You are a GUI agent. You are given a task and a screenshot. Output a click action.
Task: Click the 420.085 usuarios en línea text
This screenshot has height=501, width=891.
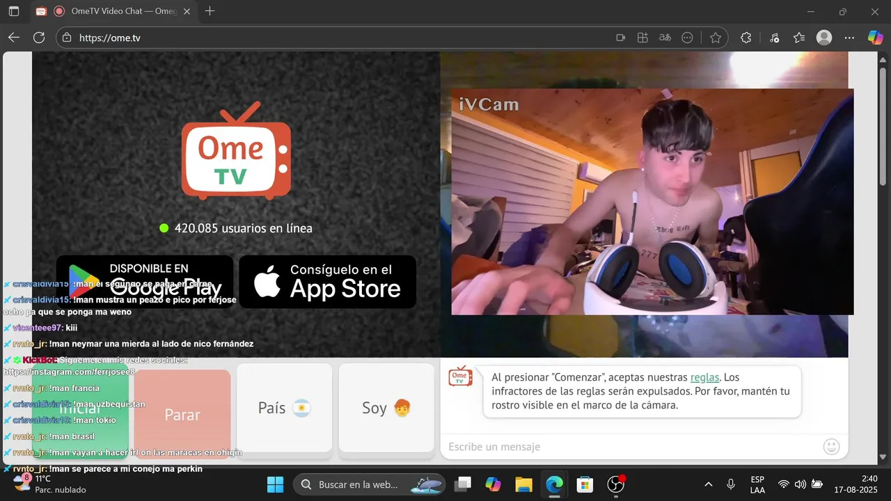(x=243, y=228)
